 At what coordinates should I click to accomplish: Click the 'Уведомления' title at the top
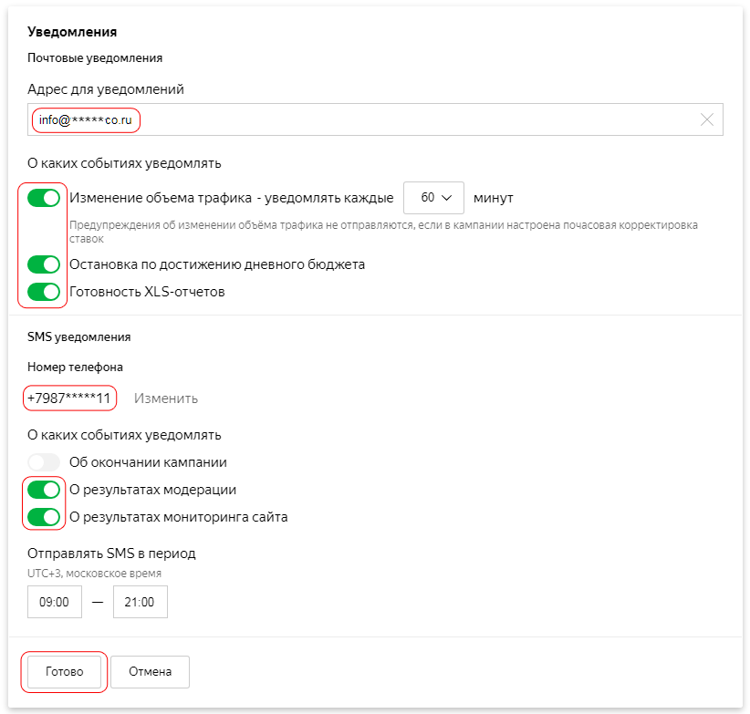tap(72, 32)
